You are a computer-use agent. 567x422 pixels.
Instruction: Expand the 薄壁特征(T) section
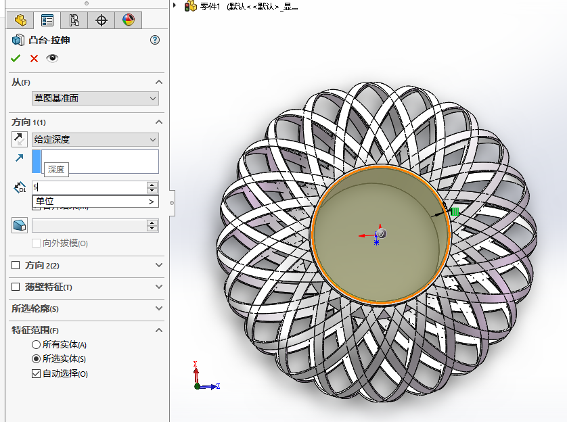point(159,287)
